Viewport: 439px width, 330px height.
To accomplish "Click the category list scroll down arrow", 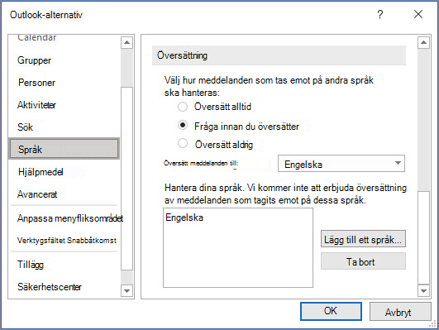I will tap(126, 291).
